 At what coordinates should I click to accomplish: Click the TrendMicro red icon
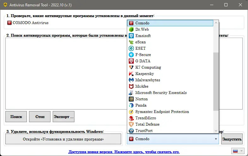(x=131, y=118)
